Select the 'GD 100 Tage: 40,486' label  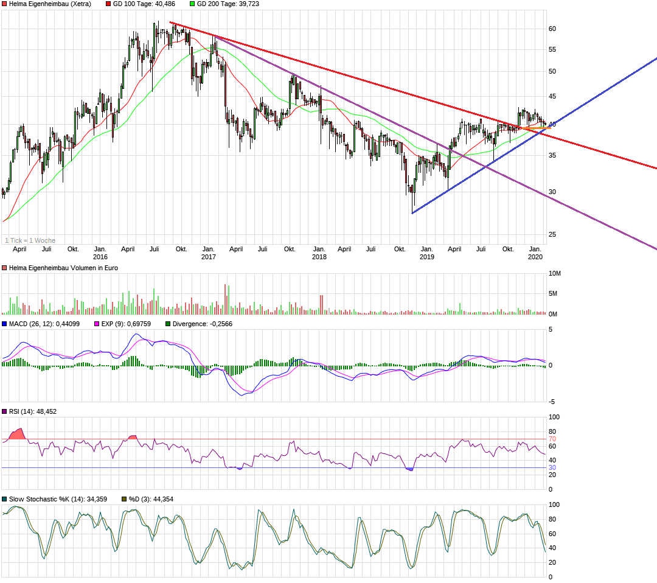[x=144, y=4]
